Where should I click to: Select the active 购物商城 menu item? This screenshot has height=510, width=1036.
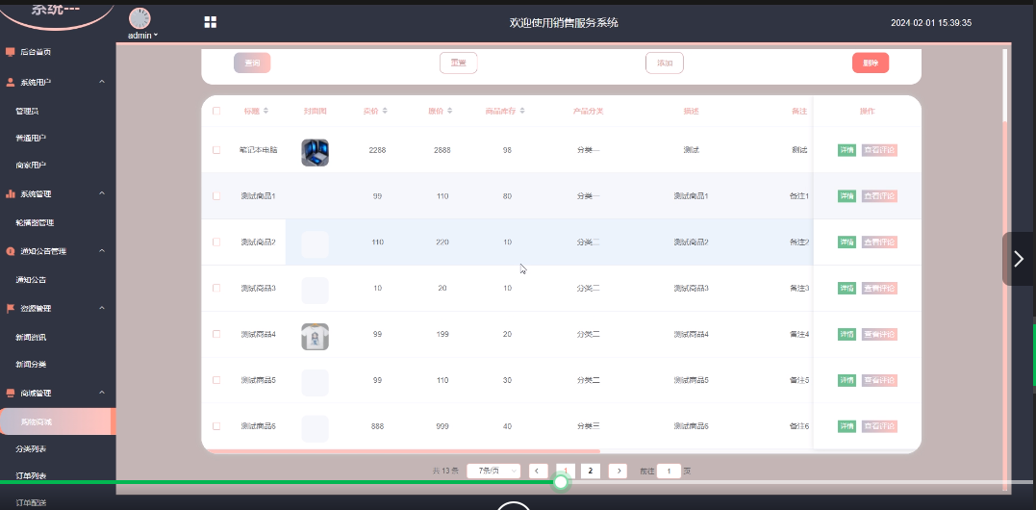58,421
